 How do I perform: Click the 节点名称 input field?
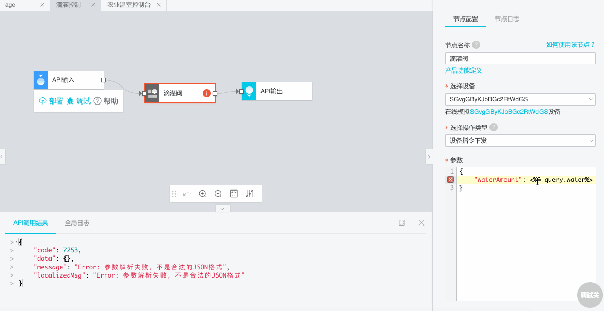(520, 58)
